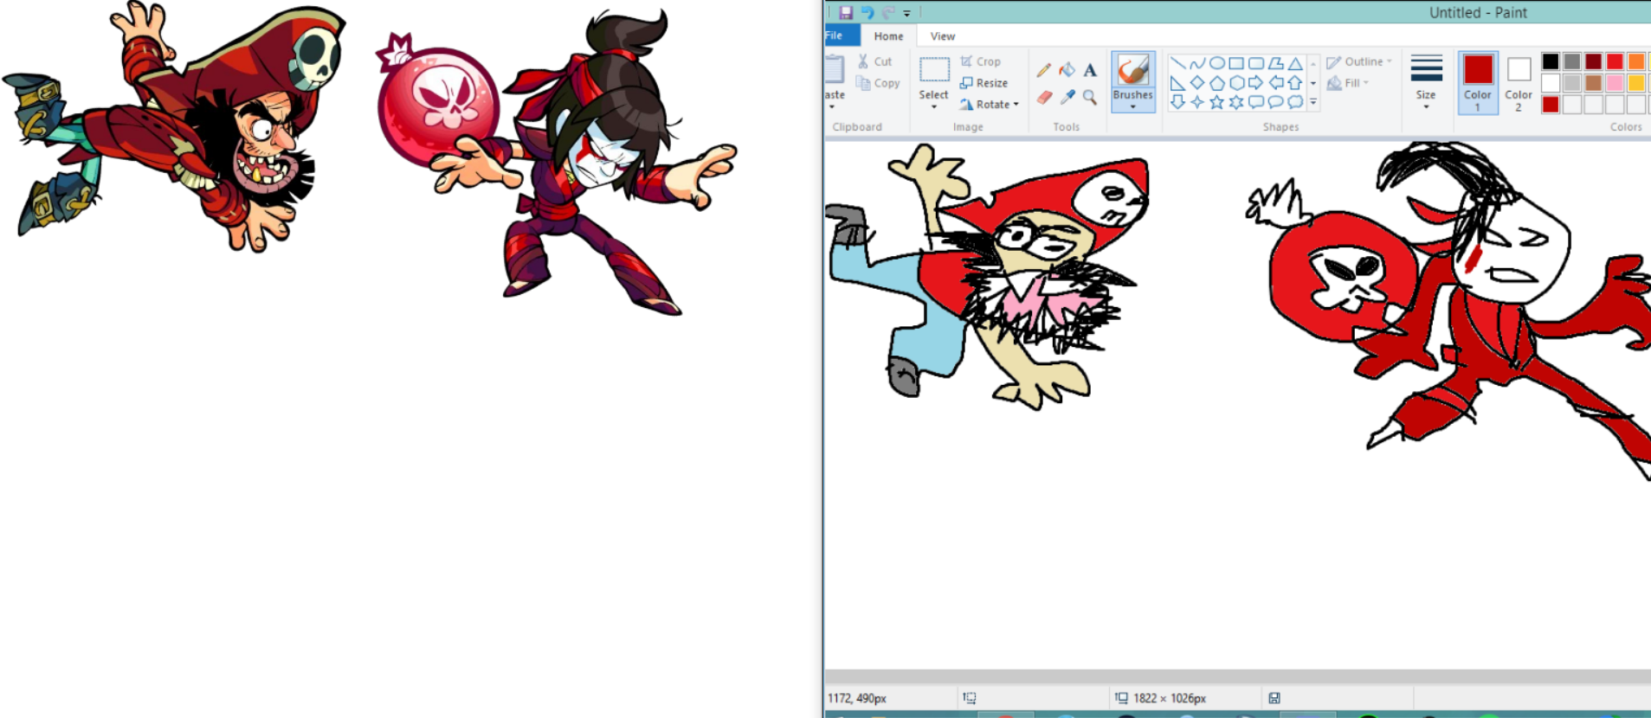Switch to the View ribbon tab
The height and width of the screenshot is (718, 1651).
click(943, 36)
